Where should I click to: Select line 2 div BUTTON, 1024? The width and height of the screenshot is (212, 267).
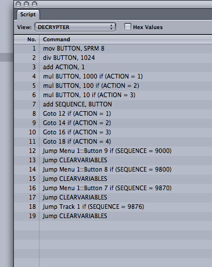tap(113, 58)
